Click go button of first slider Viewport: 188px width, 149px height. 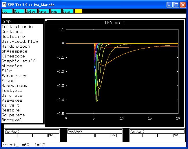[x=51, y=135]
